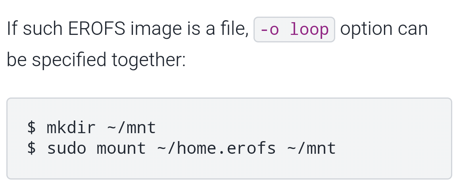Click the dollar prompt before sudo
Screen dimensions: 457x195
pyautogui.click(x=31, y=149)
